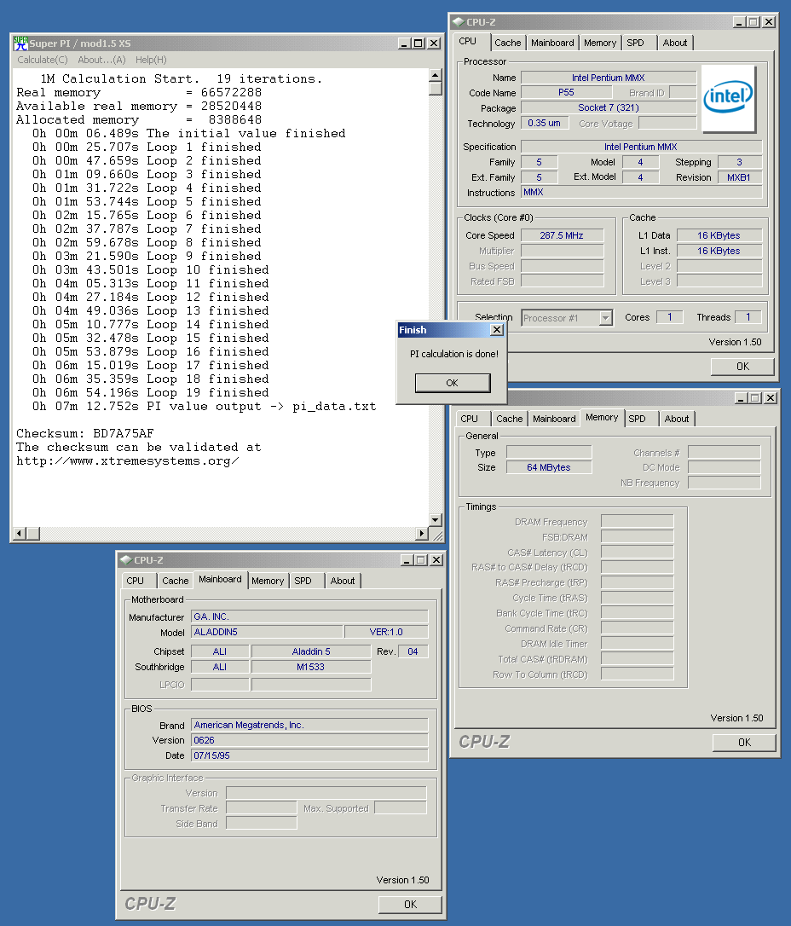Screen dimensions: 791x926
Task: Click the Super PI title bar icon
Action: coord(20,43)
